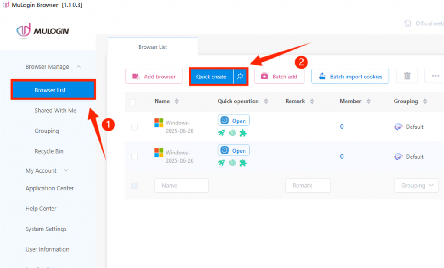This screenshot has width=444, height=268.
Task: Open System Settings in sidebar
Action: [x=46, y=229]
